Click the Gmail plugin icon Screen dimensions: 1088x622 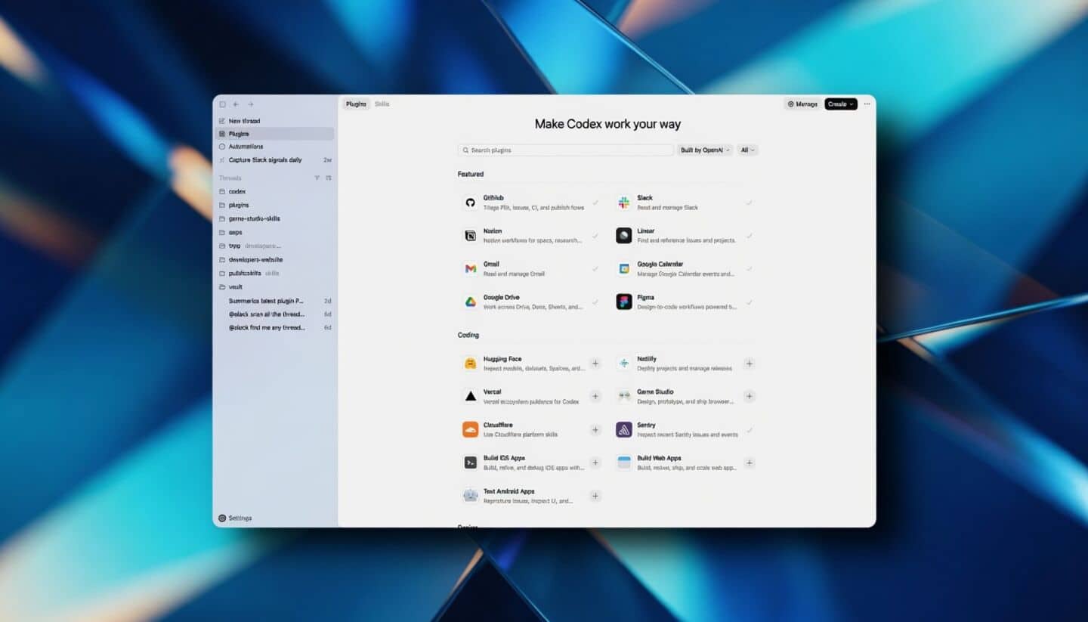[470, 269]
